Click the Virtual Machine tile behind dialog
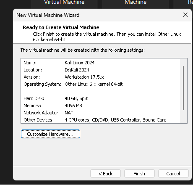This screenshot has height=185, width=193. click(x=64, y=3)
